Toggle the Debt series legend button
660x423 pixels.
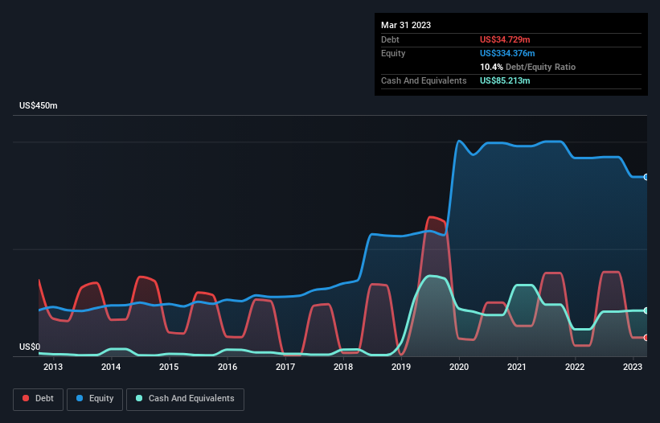pos(39,399)
